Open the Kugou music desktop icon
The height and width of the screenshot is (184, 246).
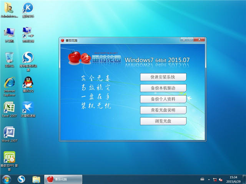tap(28, 10)
